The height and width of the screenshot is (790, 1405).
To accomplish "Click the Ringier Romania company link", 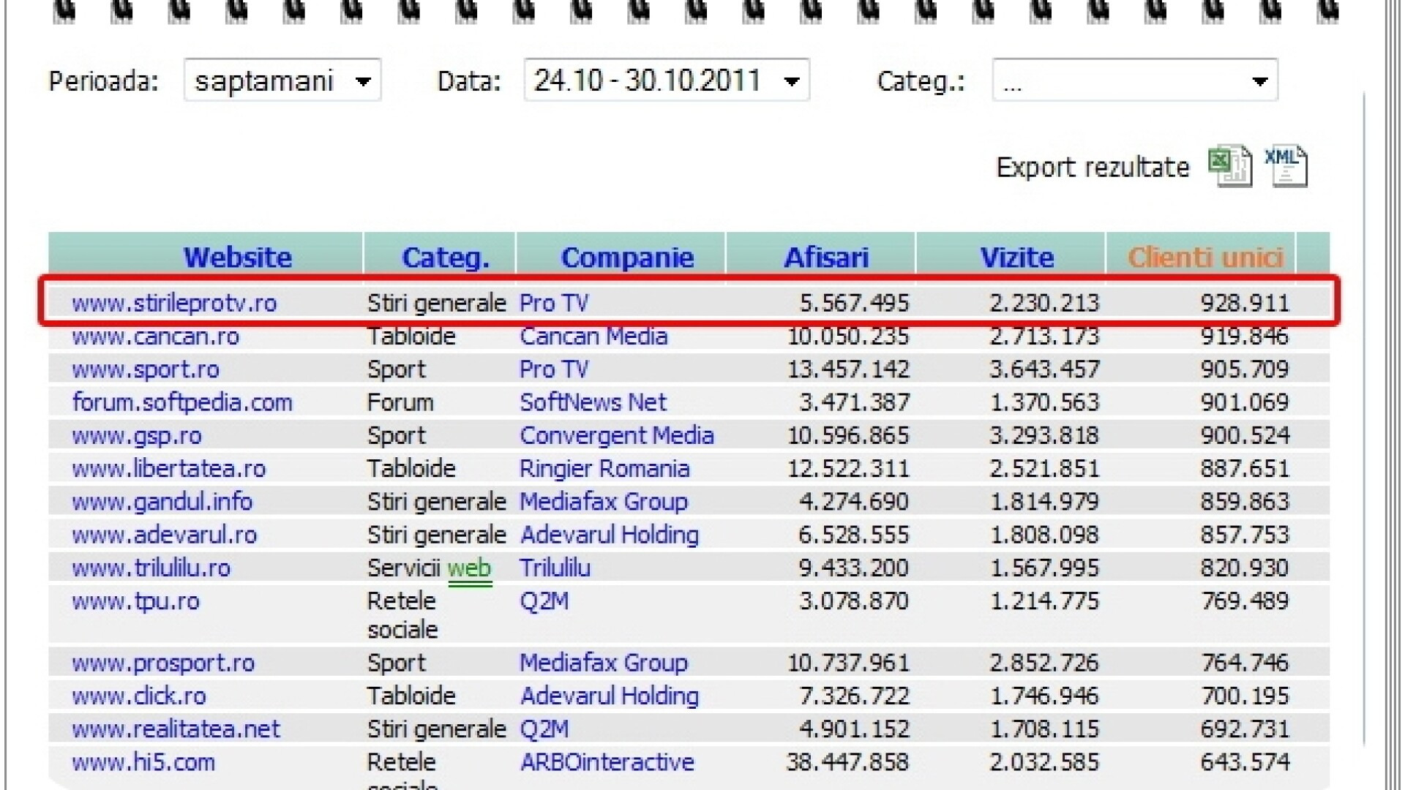I will [x=604, y=469].
